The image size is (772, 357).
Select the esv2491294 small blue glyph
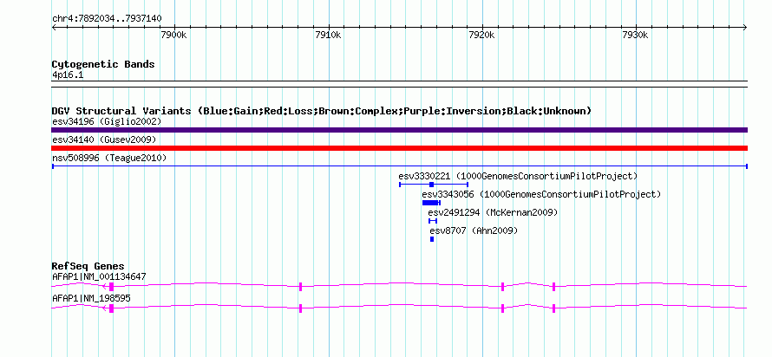point(433,221)
